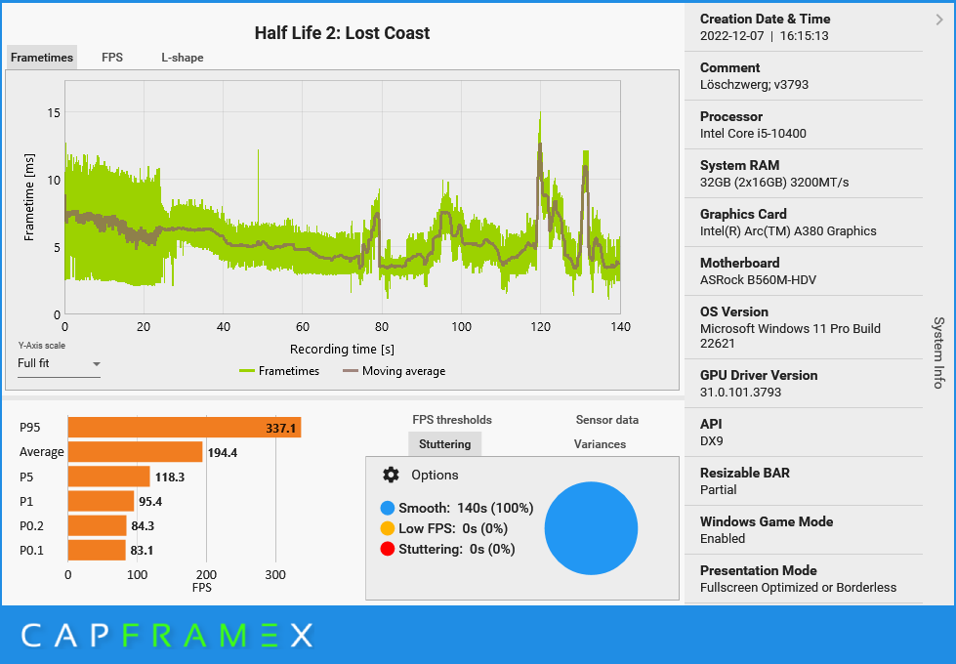
Task: Switch to the Frametimes tab
Action: click(x=42, y=58)
